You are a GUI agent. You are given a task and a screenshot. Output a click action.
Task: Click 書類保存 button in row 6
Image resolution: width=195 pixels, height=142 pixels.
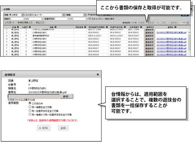tap(149, 45)
